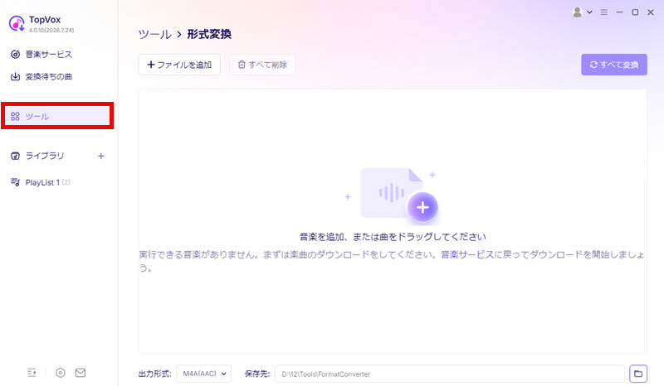This screenshot has width=664, height=386.
Task: Open PlayList 1 in the sidebar
Action: 40,182
